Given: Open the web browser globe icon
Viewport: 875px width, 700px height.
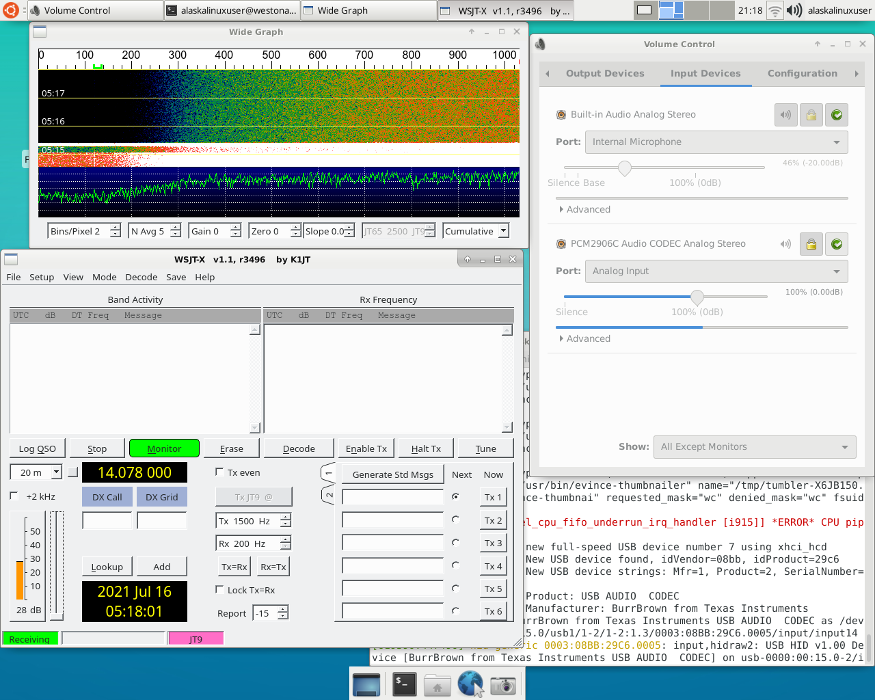Looking at the screenshot, I should [x=470, y=684].
